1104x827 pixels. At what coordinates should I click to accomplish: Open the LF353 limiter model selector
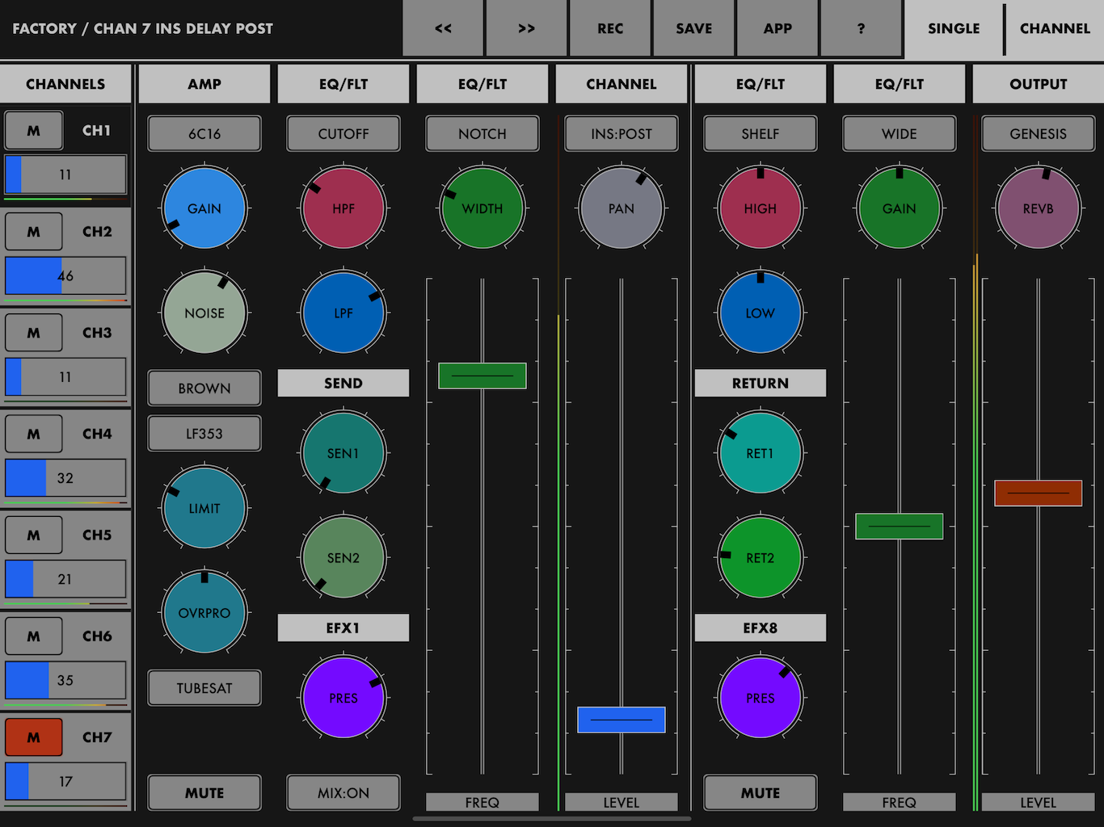(x=204, y=434)
